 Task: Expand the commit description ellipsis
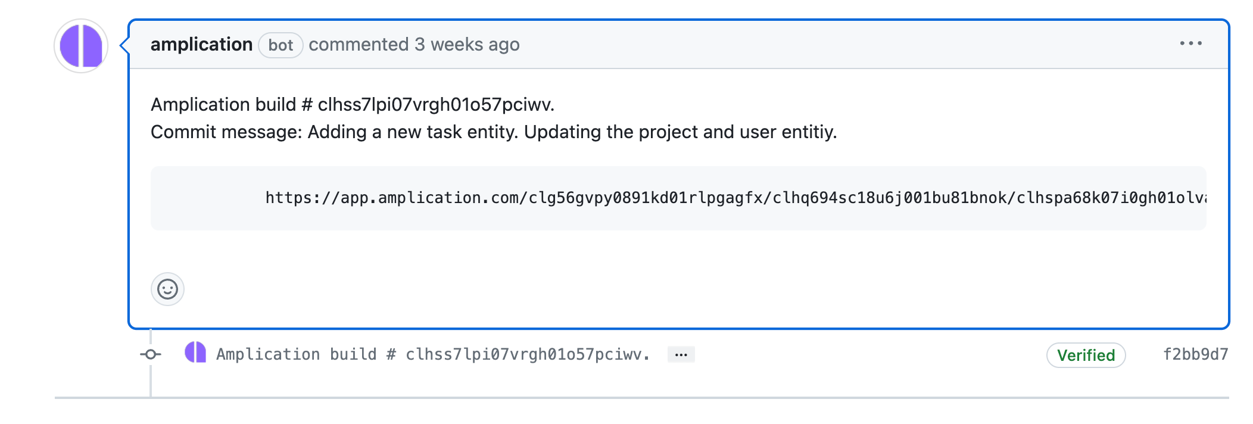681,355
